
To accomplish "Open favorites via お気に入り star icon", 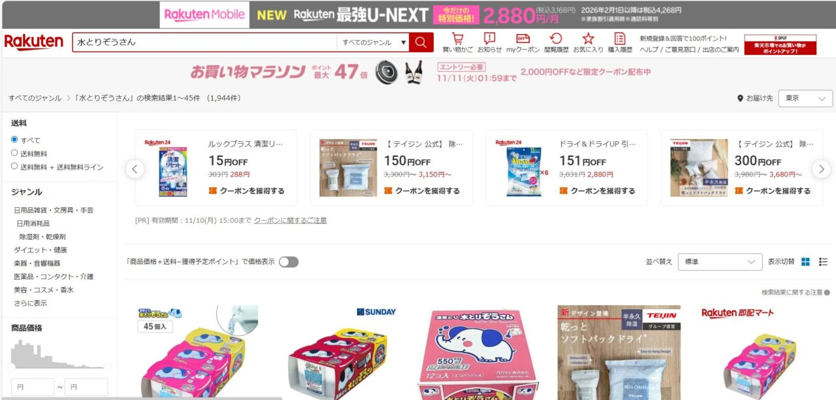I will click(588, 42).
